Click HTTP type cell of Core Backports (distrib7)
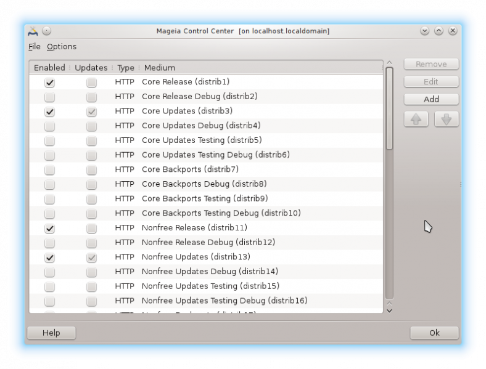 coord(125,169)
